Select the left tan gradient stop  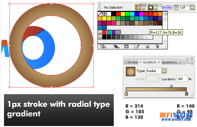pyautogui.click(x=126, y=94)
